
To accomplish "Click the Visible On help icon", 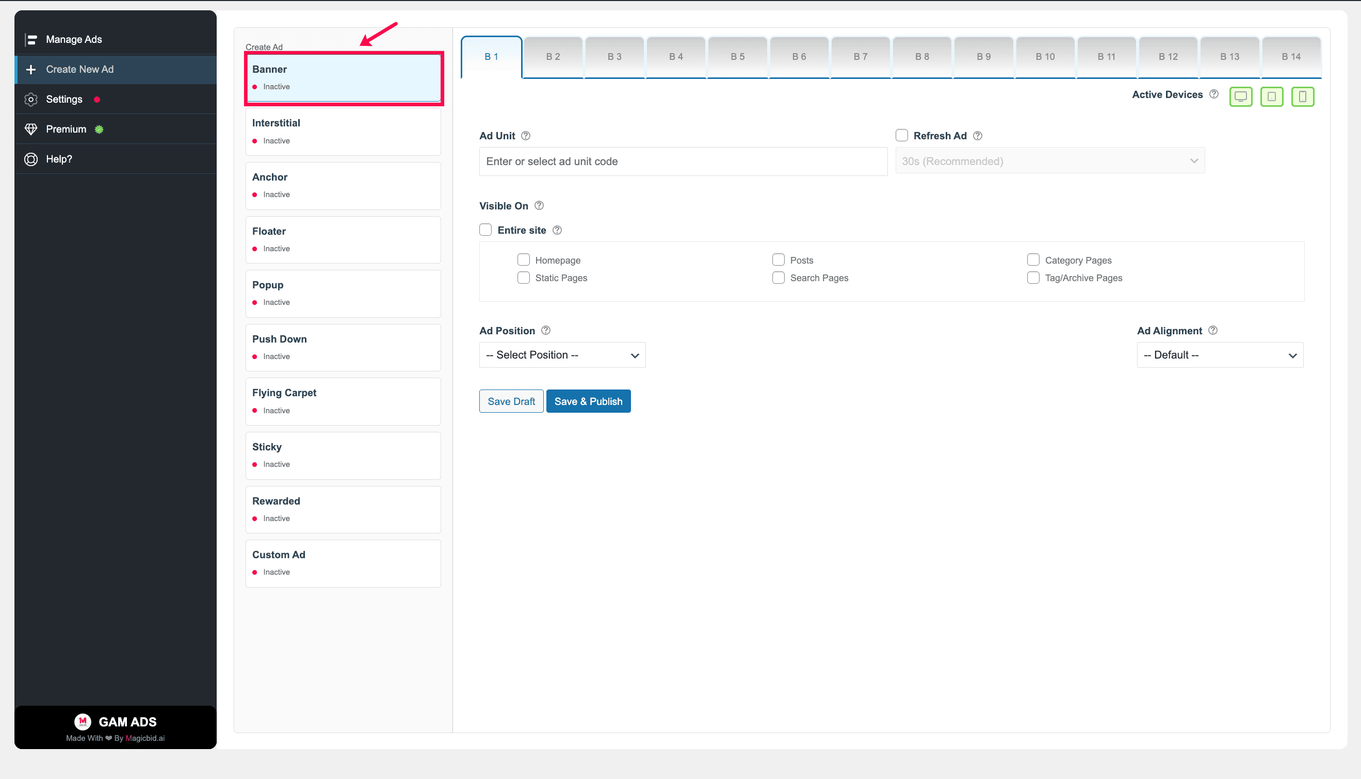I will click(539, 205).
